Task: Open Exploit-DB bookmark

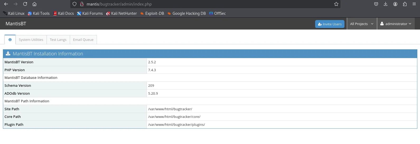Action: pyautogui.click(x=152, y=13)
